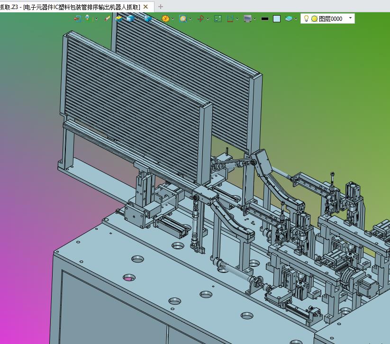
Task: Open the dropdown next to the rotate-axis icon
Action: click(x=208, y=19)
